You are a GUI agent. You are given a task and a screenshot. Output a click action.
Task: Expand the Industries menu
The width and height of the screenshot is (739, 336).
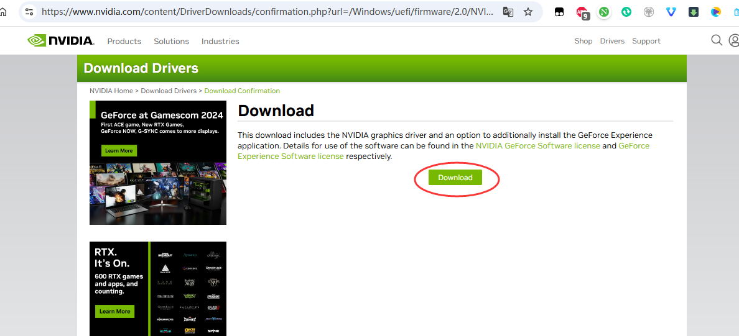(220, 41)
